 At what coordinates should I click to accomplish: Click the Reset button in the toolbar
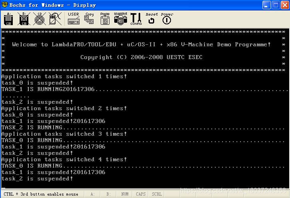click(x=152, y=18)
